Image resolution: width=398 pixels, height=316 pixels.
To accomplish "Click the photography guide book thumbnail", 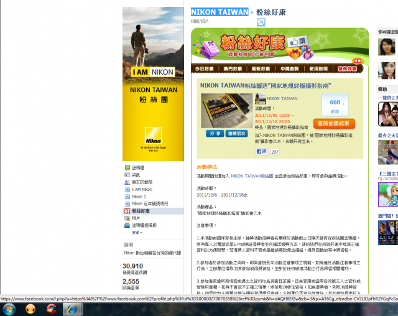I will [x=226, y=111].
